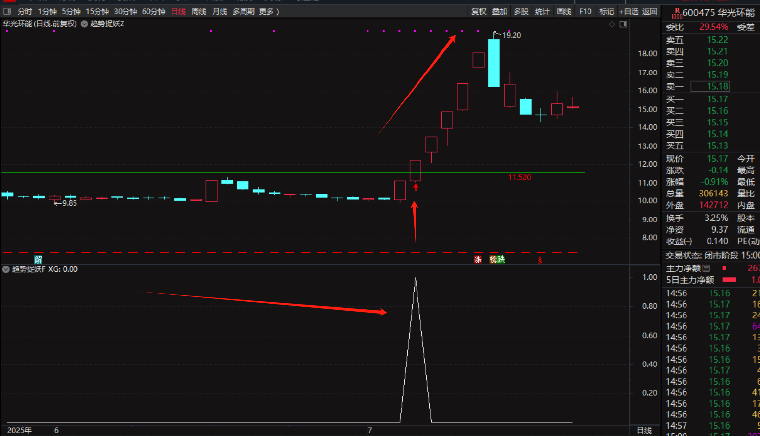The image size is (760, 436).
Task: Add stock via +自选 button
Action: tap(629, 11)
